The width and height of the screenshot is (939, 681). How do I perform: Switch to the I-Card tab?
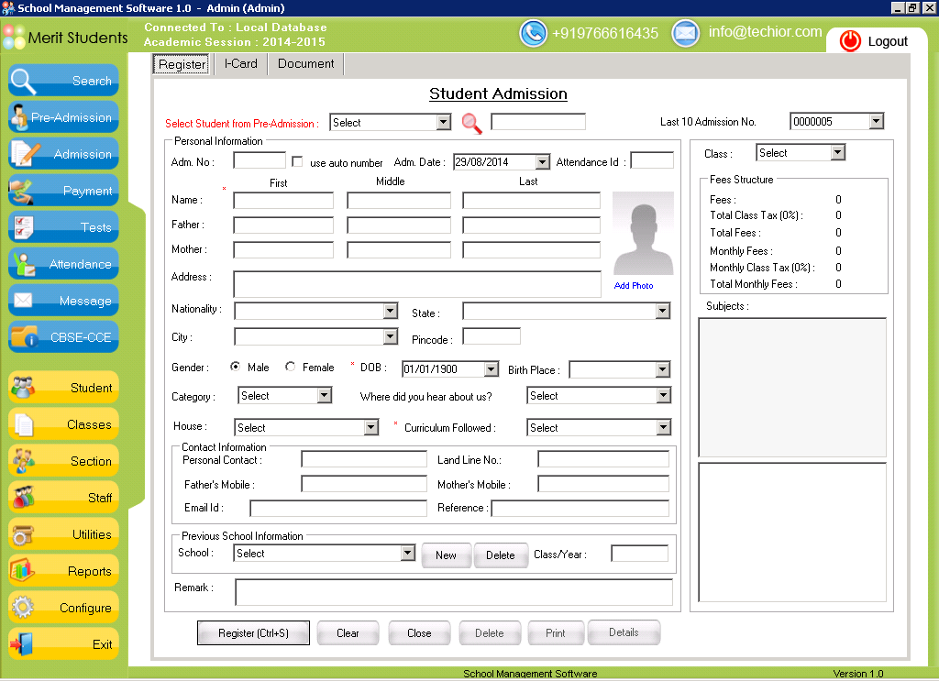pos(241,63)
